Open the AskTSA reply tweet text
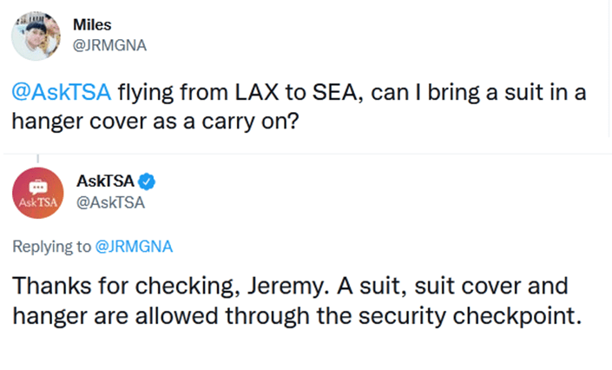The image size is (612, 370). 295,299
